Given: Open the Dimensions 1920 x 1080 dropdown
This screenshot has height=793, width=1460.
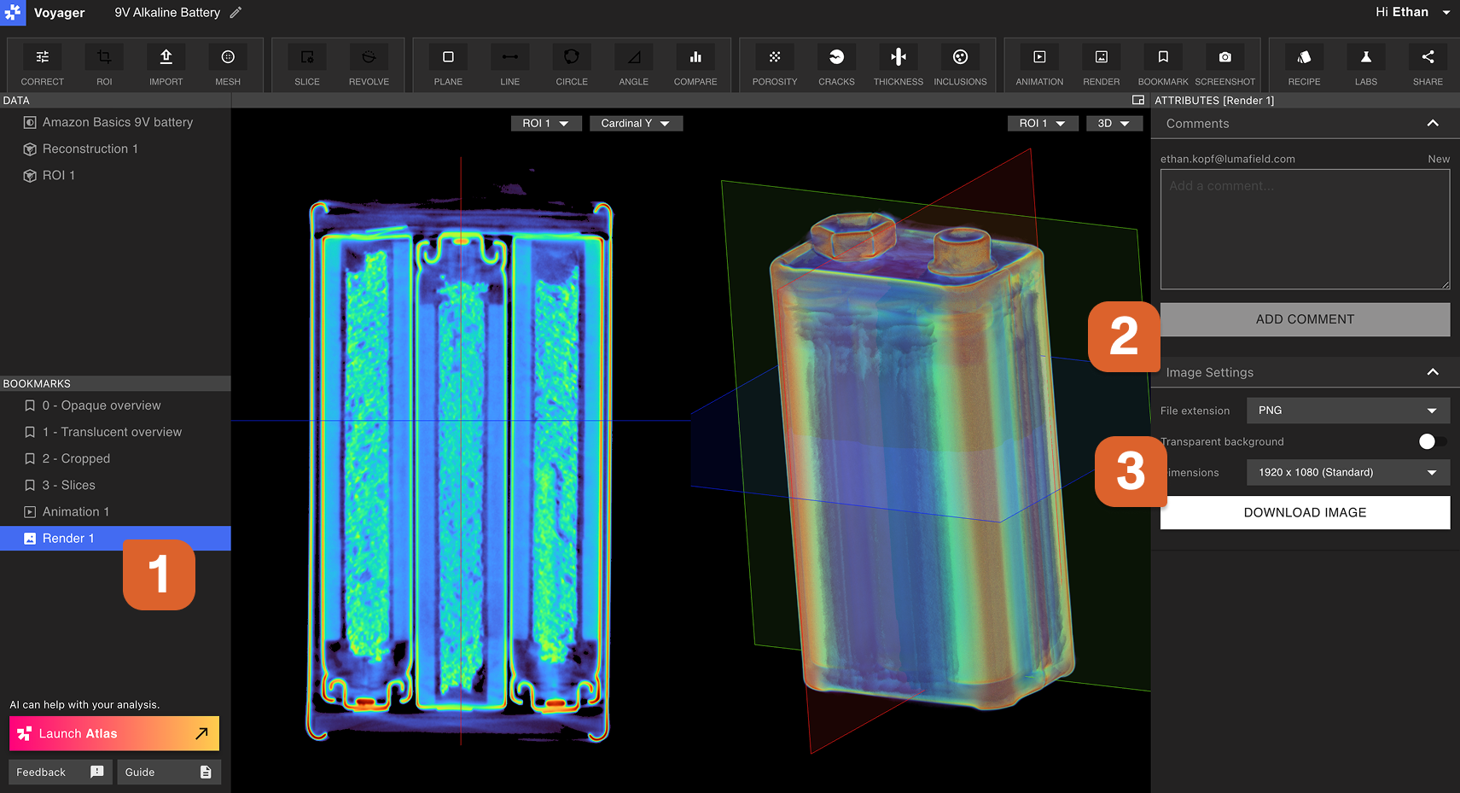Looking at the screenshot, I should click(x=1347, y=472).
